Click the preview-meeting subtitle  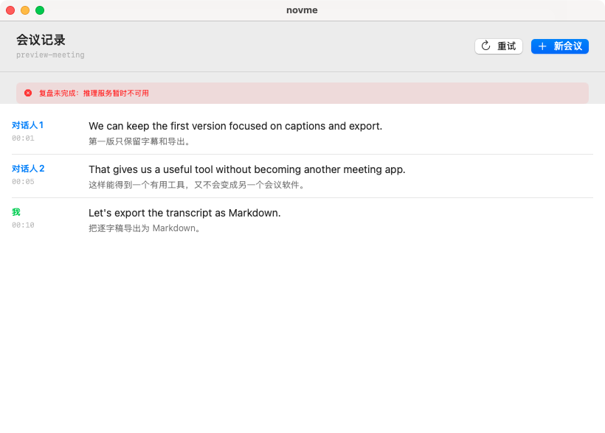50,55
